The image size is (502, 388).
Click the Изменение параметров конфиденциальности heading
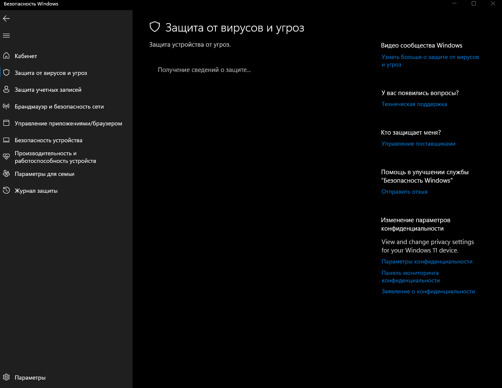[416, 224]
